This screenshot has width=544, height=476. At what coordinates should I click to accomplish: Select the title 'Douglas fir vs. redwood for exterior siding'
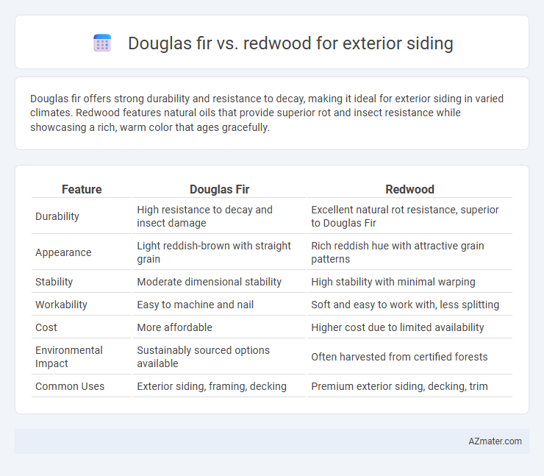click(x=290, y=43)
